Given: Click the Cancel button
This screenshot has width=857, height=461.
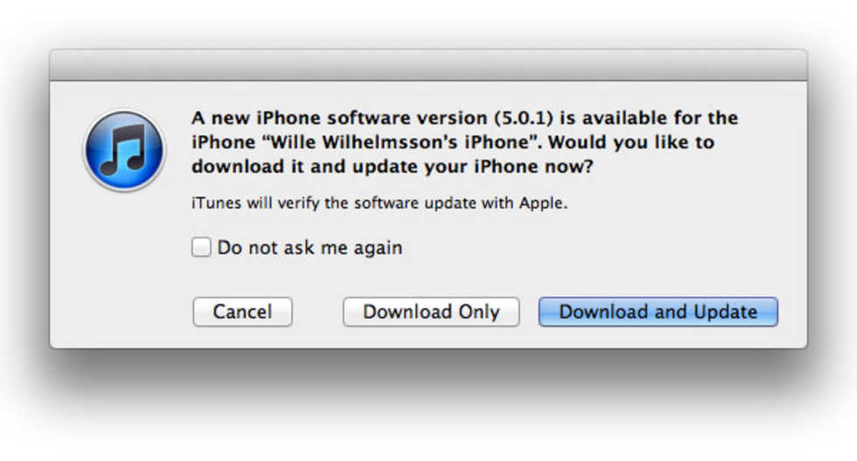Looking at the screenshot, I should coord(243,312).
